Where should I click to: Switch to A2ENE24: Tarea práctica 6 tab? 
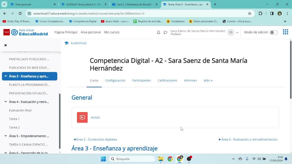(x=84, y=4)
